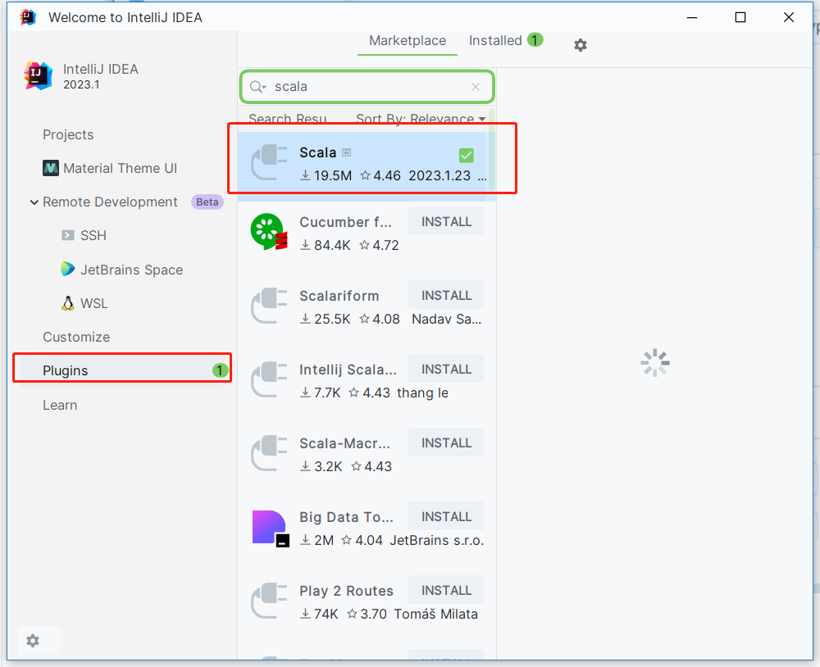The width and height of the screenshot is (820, 667).
Task: Click the Cucumber for Scala plugin icon
Action: point(269,232)
